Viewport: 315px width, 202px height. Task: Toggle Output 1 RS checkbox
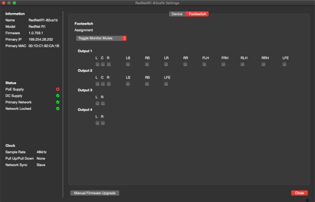[x=147, y=64]
